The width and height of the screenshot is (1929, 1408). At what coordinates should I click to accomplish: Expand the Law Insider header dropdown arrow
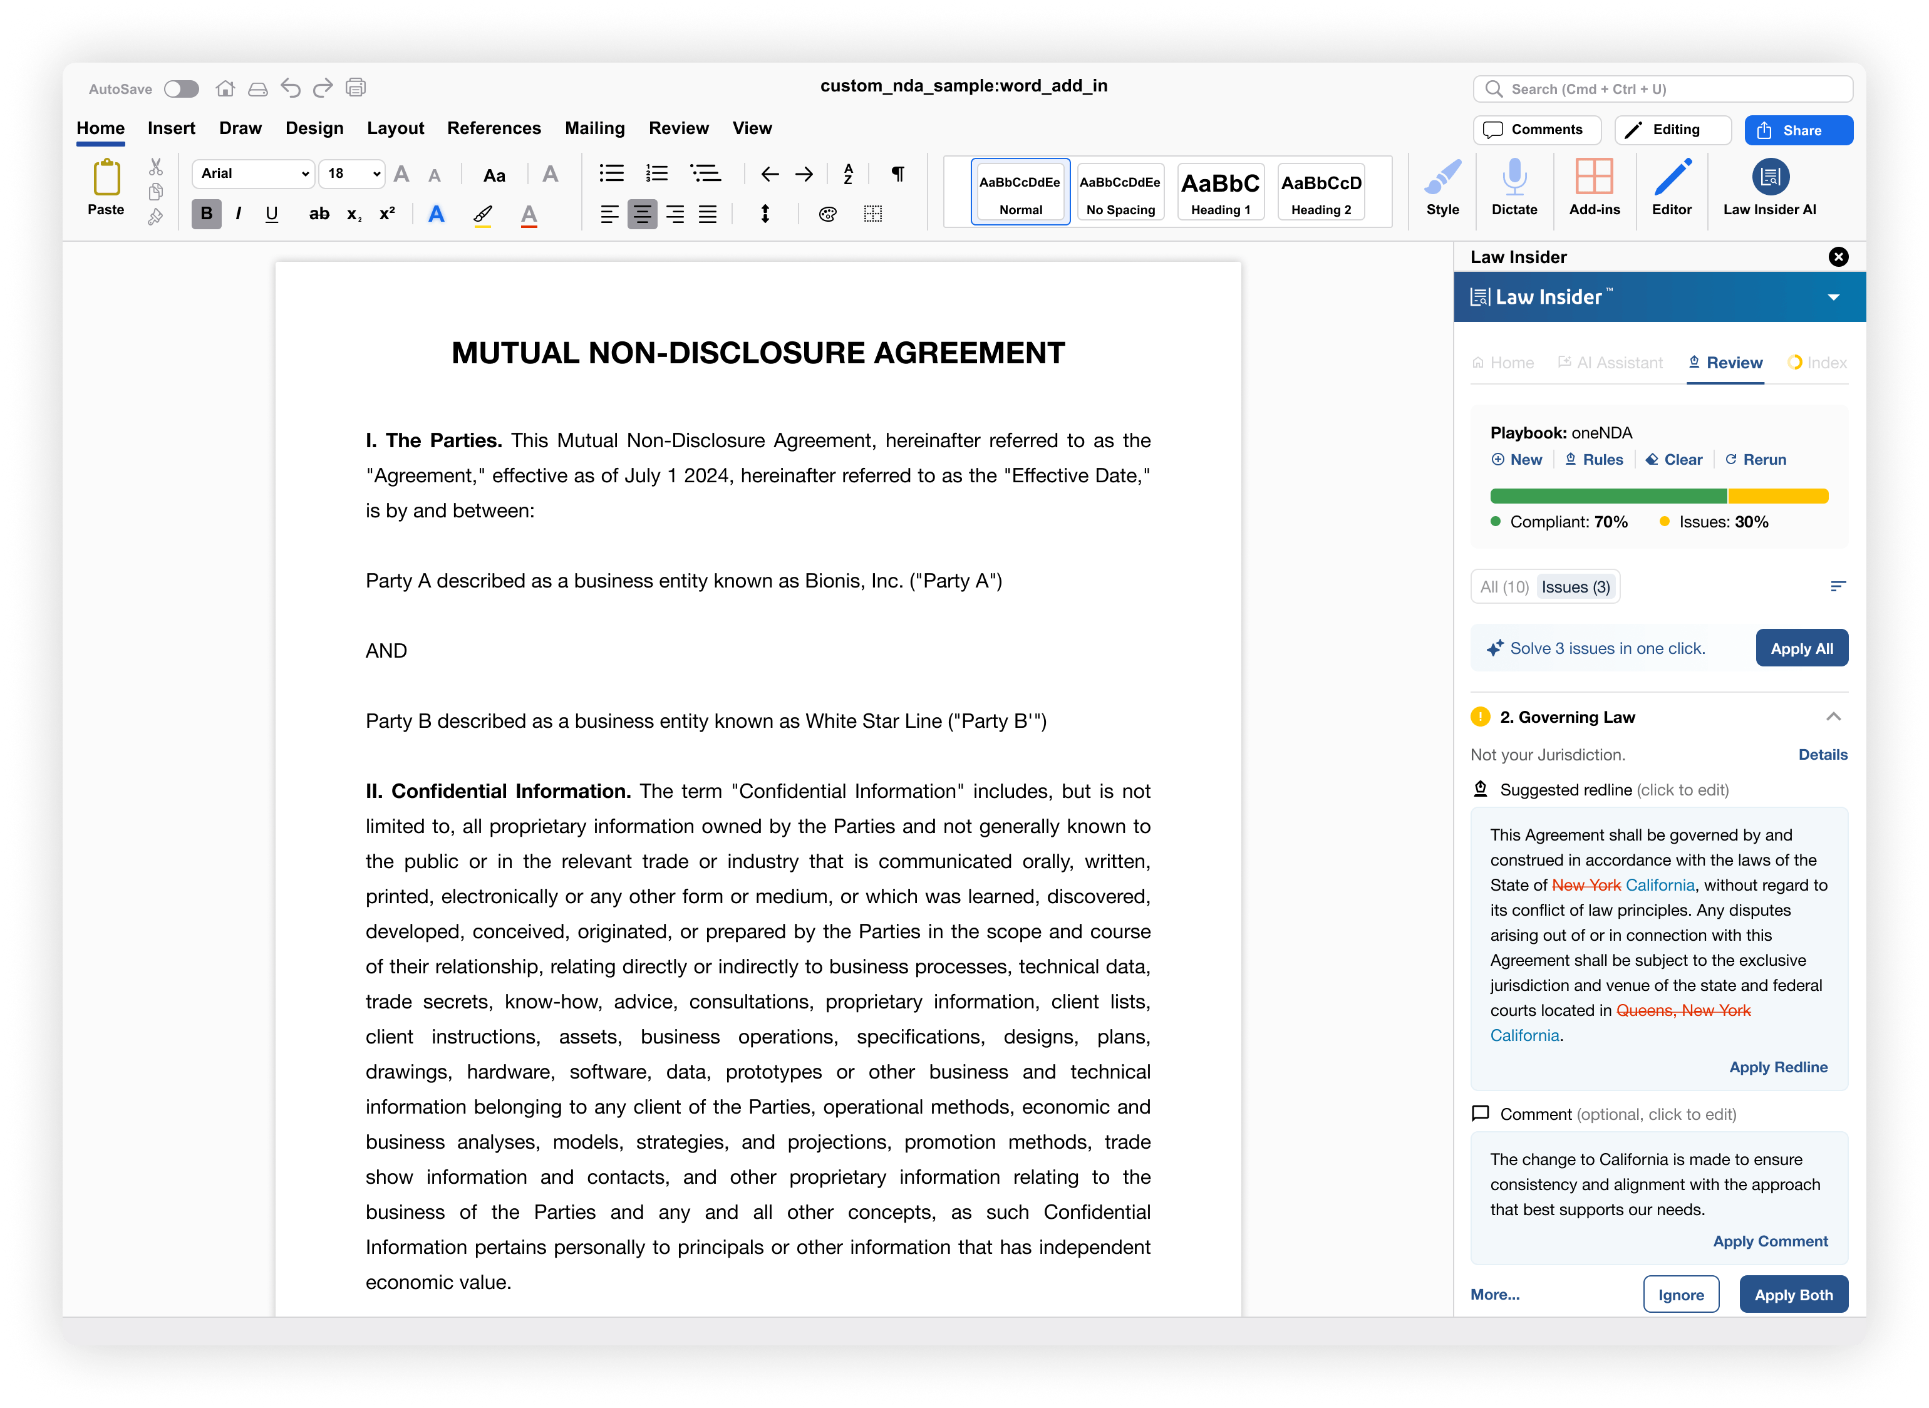click(x=1834, y=298)
